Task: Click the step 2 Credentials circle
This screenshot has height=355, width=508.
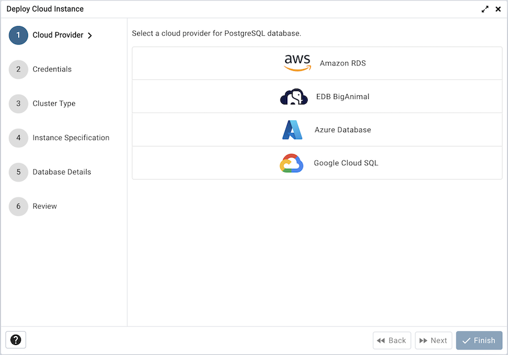Action: pyautogui.click(x=18, y=69)
